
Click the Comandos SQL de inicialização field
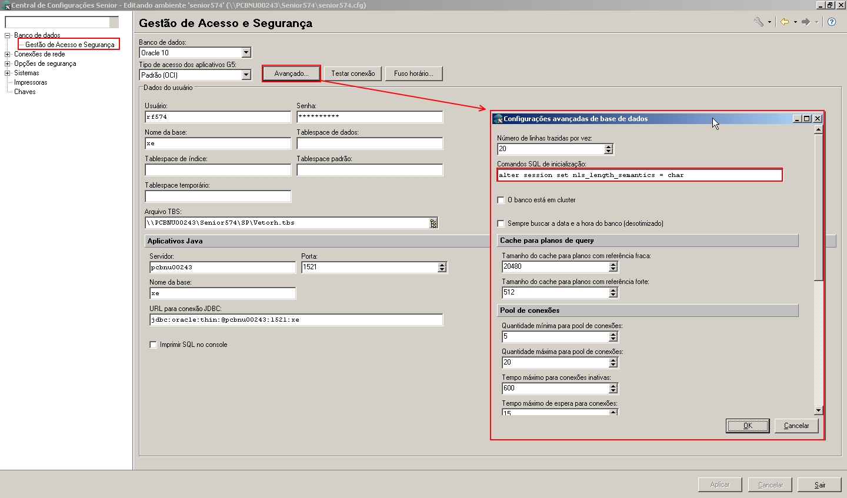[639, 175]
